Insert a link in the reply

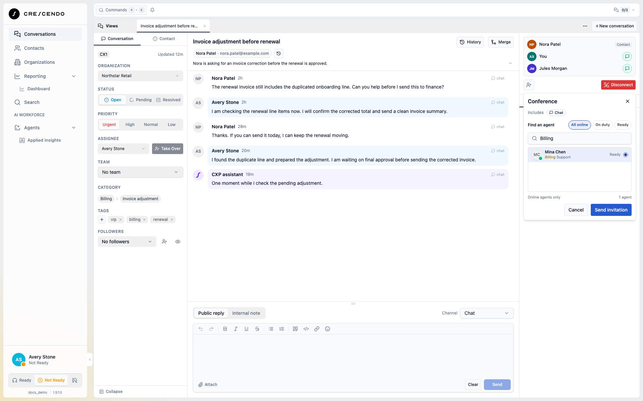click(x=317, y=329)
